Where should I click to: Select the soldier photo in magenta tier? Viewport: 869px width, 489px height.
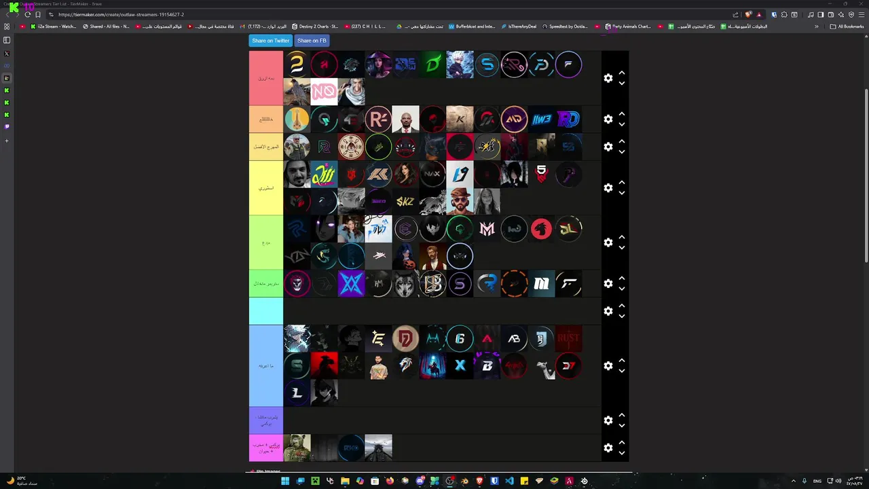pyautogui.click(x=297, y=448)
